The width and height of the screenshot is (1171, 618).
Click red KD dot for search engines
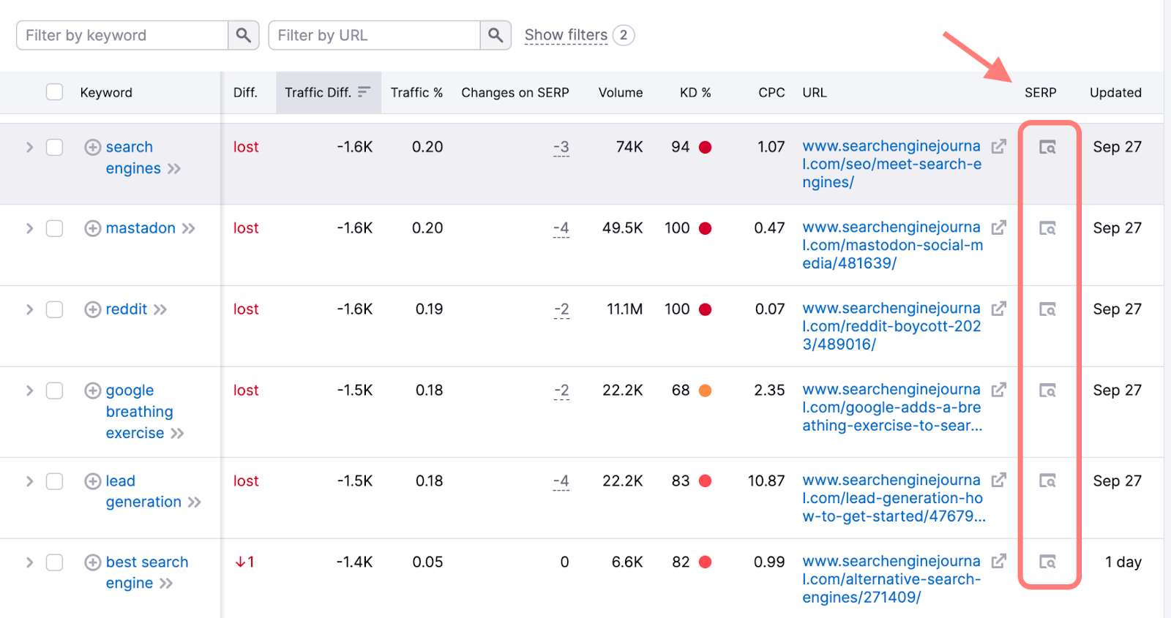(x=706, y=148)
